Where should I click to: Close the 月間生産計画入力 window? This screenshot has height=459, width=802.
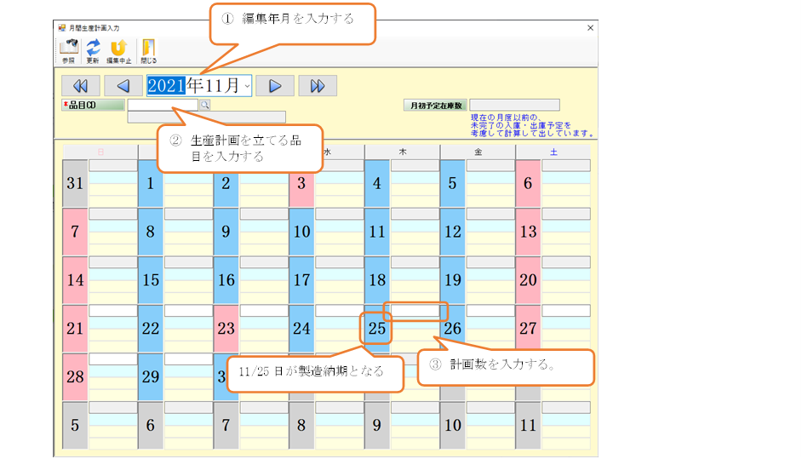590,28
